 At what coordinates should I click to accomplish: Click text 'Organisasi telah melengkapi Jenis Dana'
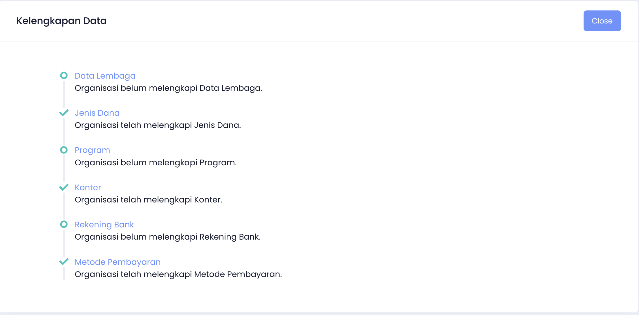tap(158, 125)
